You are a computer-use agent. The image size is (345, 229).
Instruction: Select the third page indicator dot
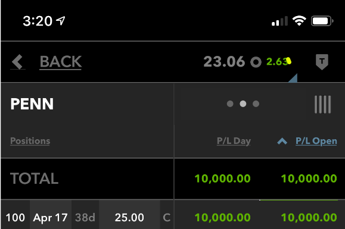pos(256,103)
